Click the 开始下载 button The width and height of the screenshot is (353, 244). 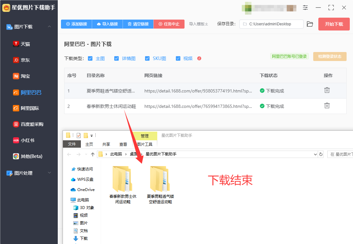pyautogui.click(x=334, y=24)
